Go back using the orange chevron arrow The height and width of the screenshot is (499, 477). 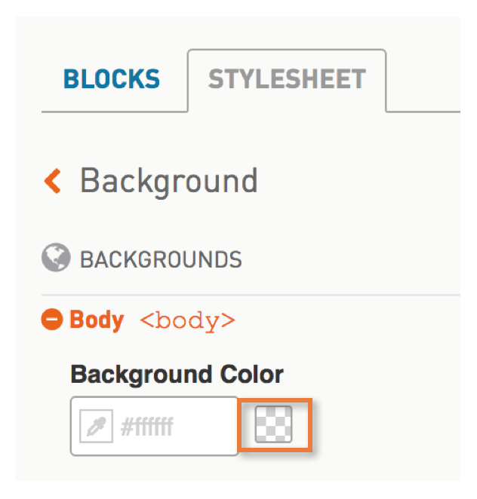point(53,181)
